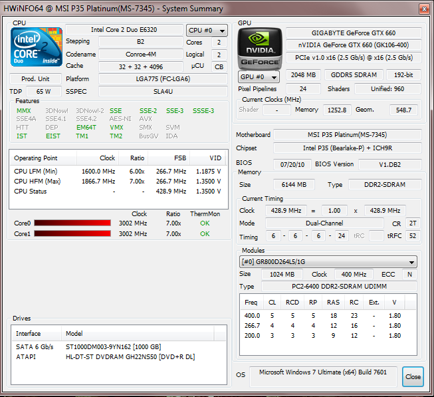Click the Core0 load bar
This screenshot has height=397, width=434.
tap(72, 223)
